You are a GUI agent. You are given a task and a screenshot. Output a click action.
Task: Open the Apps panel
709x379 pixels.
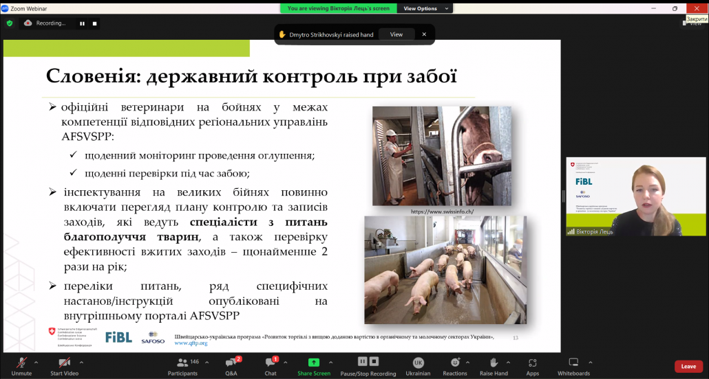click(532, 365)
